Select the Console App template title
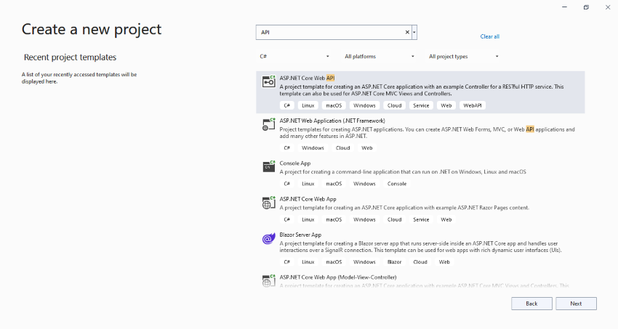Image resolution: width=618 pixels, height=329 pixels. (295, 163)
